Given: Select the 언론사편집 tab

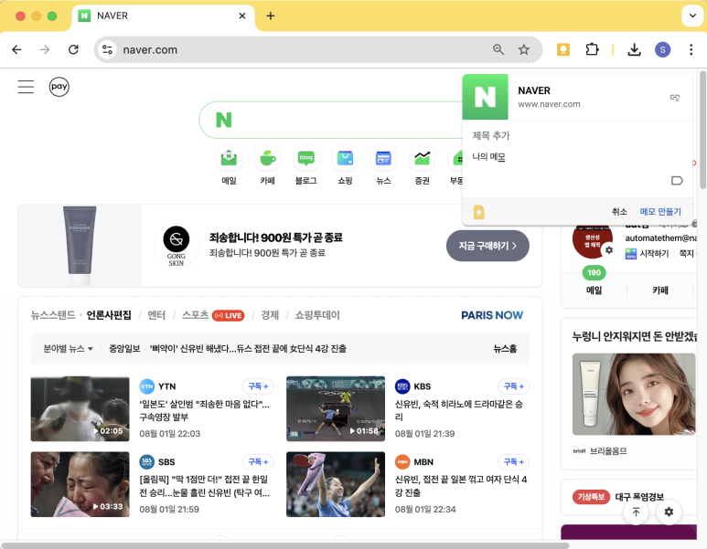Looking at the screenshot, I should pyautogui.click(x=109, y=315).
